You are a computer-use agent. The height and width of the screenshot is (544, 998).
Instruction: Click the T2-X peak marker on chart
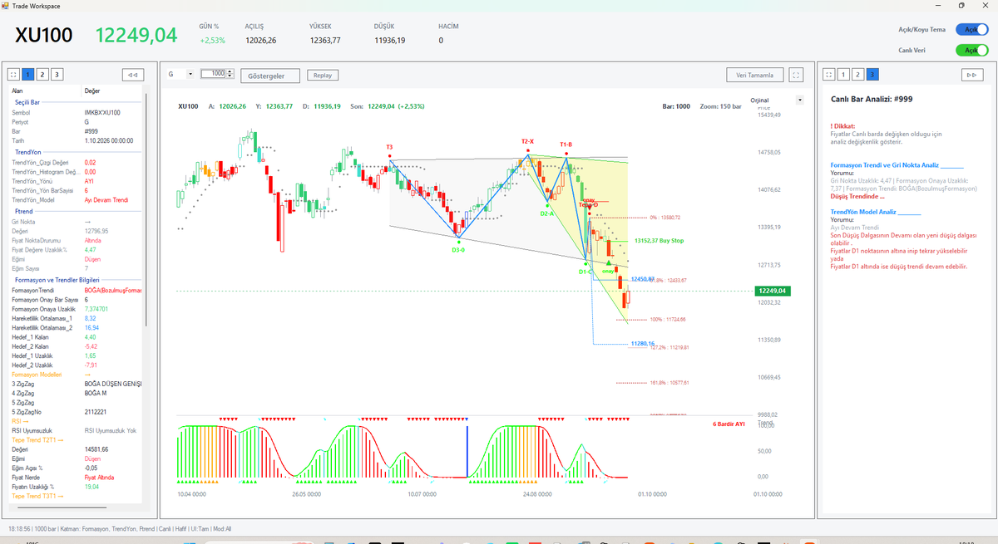click(527, 142)
